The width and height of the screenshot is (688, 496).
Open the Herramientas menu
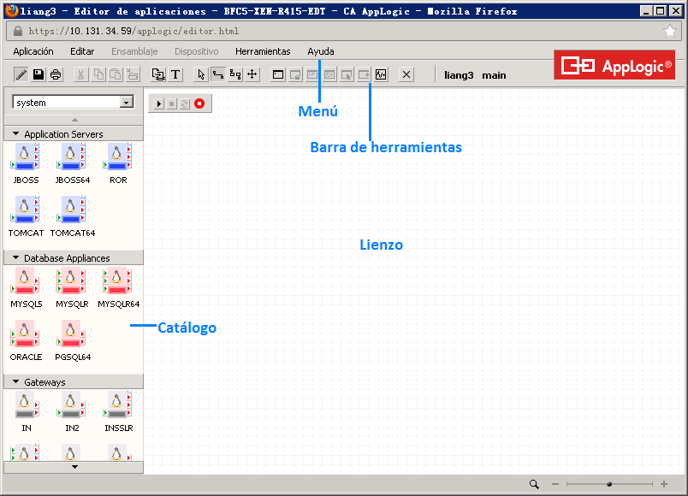pyautogui.click(x=263, y=51)
